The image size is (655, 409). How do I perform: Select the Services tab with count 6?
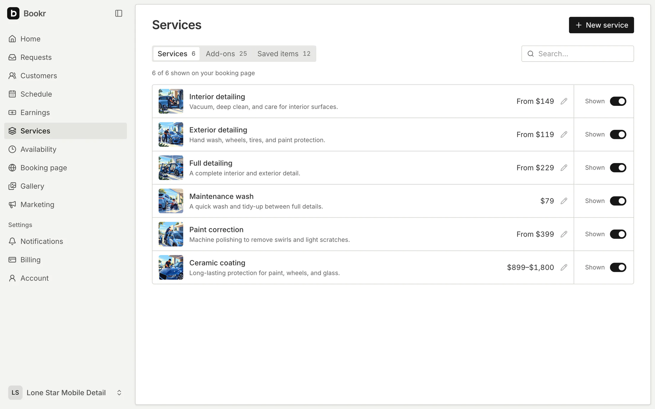click(177, 54)
